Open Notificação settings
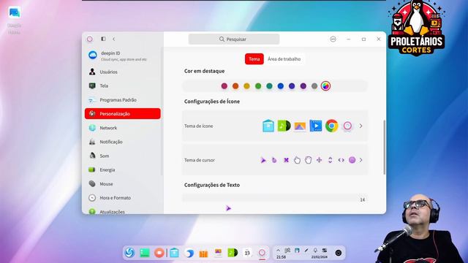 (x=123, y=142)
